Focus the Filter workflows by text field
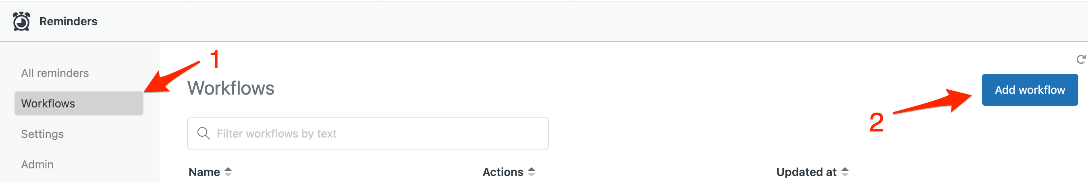Image resolution: width=1088 pixels, height=182 pixels. 368,133
